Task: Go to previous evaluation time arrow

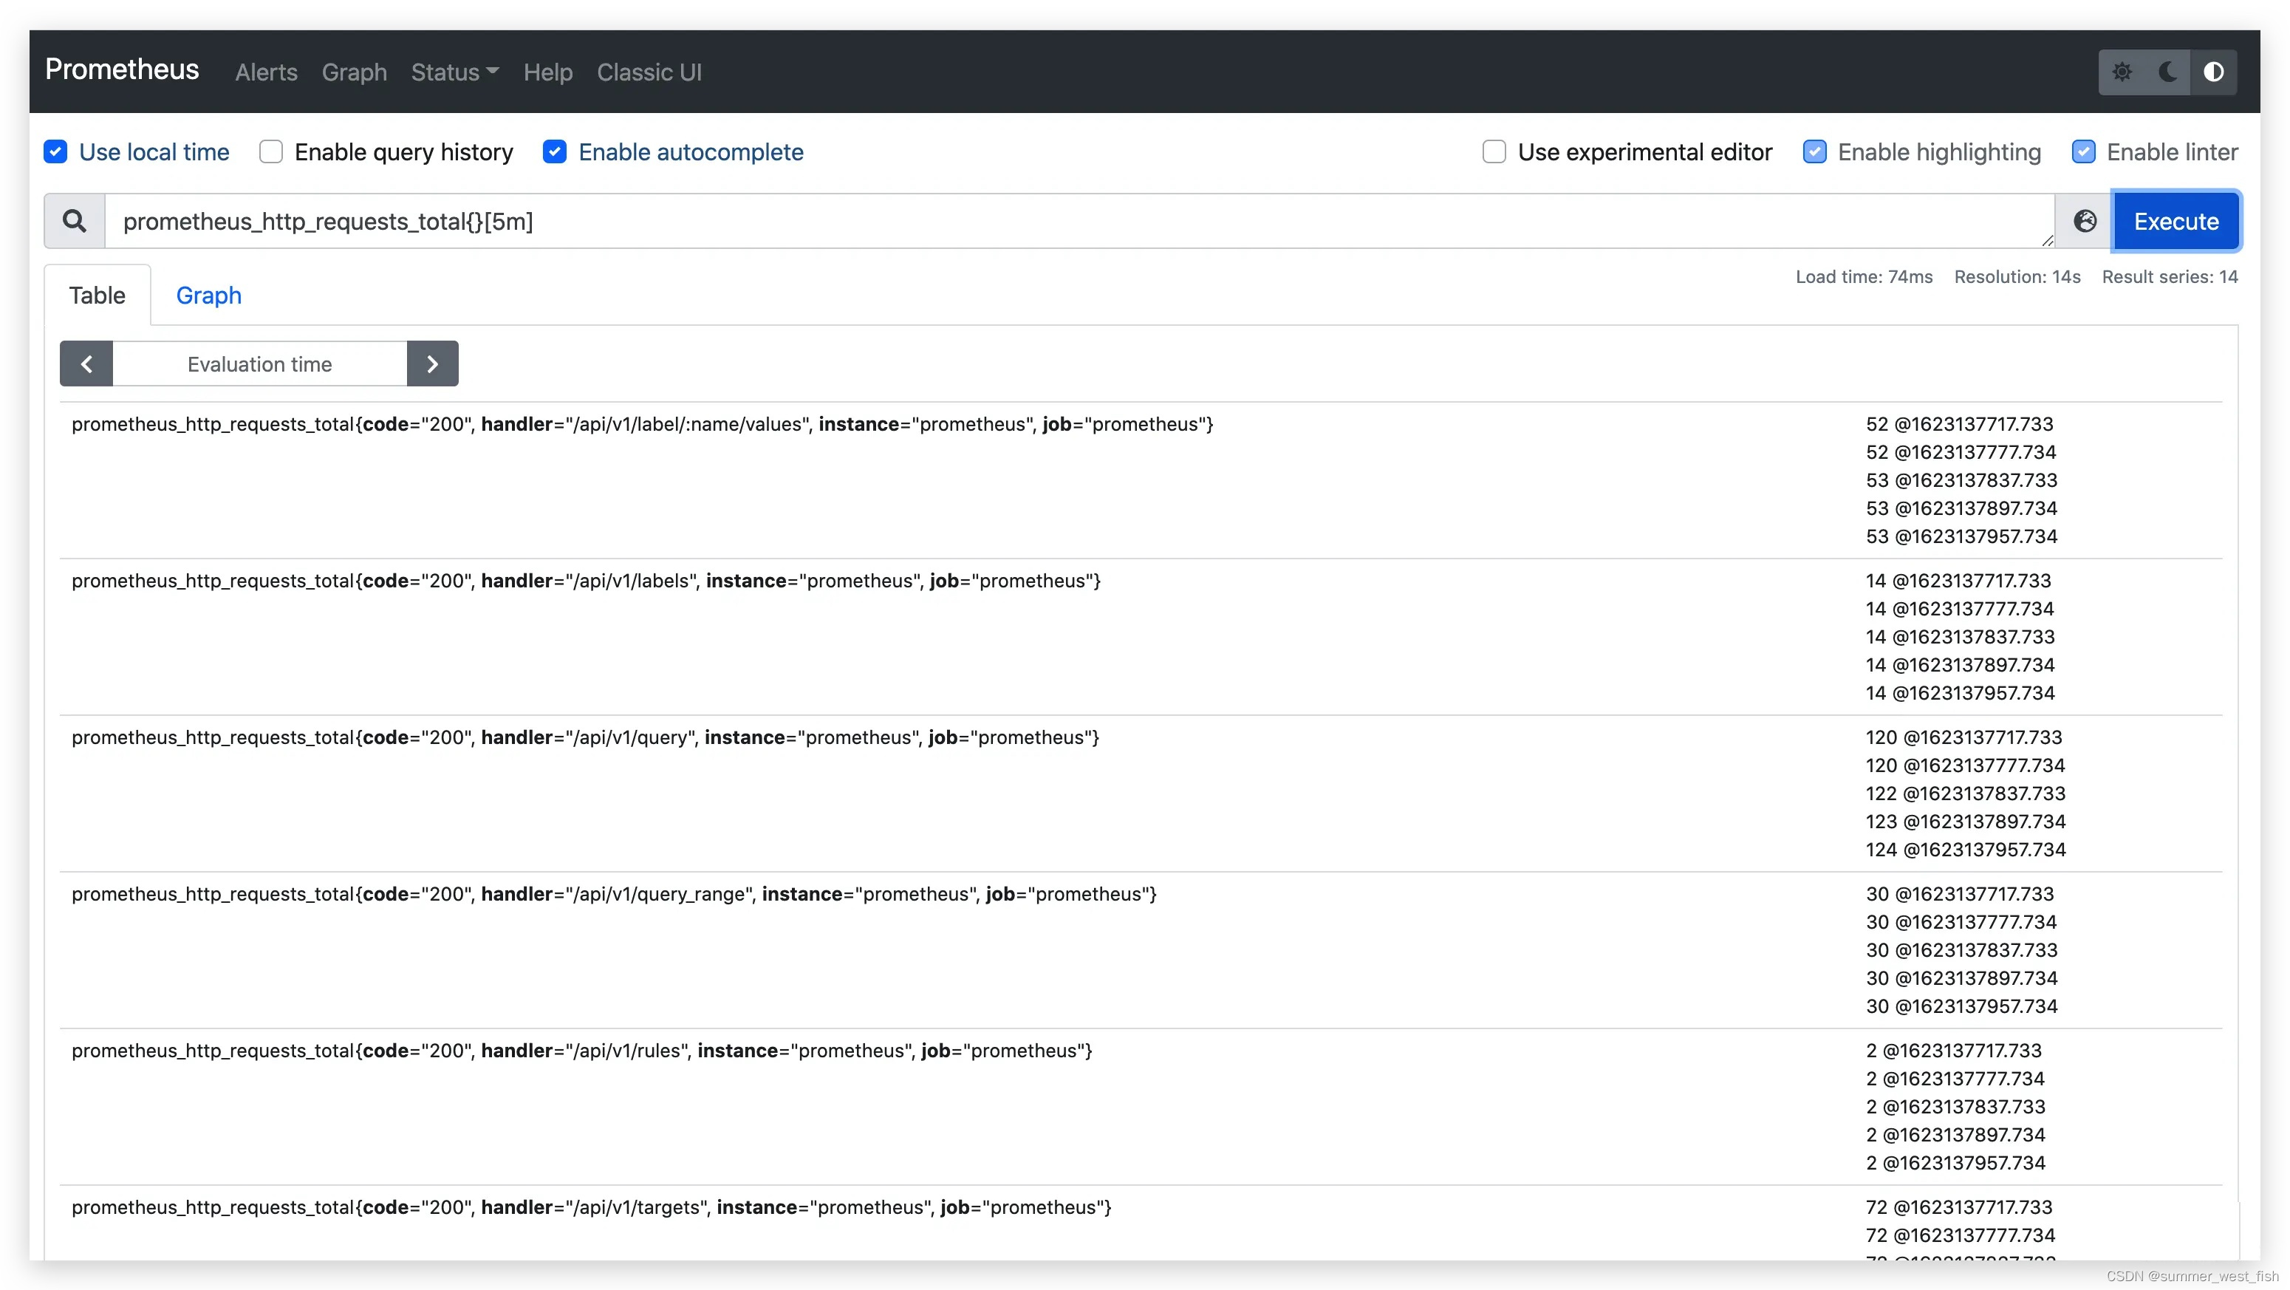Action: (86, 364)
